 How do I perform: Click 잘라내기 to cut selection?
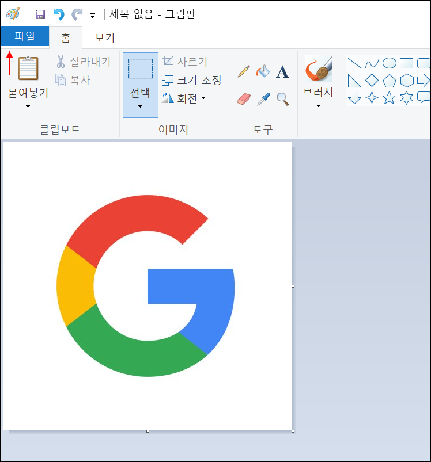click(83, 62)
